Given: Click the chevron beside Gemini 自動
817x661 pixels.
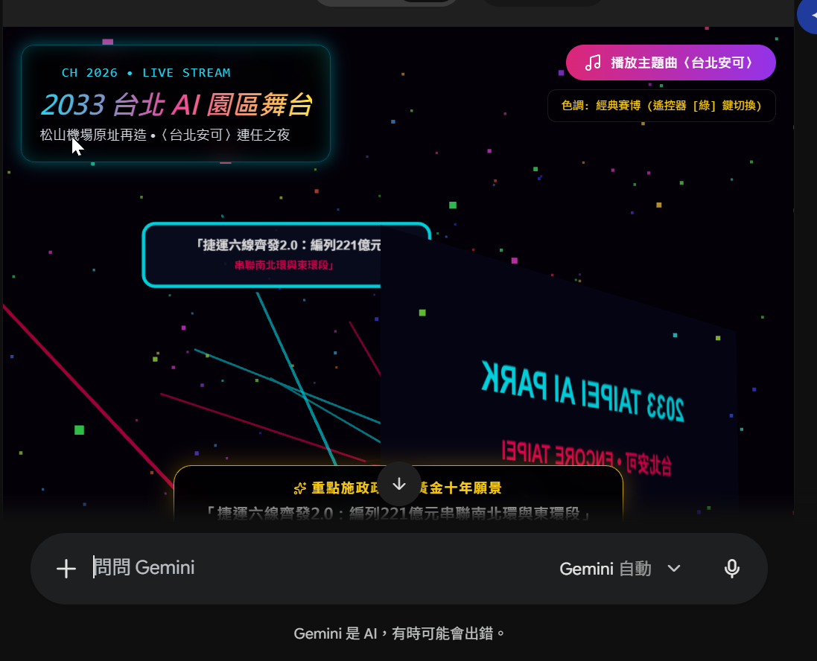Looking at the screenshot, I should pos(674,568).
